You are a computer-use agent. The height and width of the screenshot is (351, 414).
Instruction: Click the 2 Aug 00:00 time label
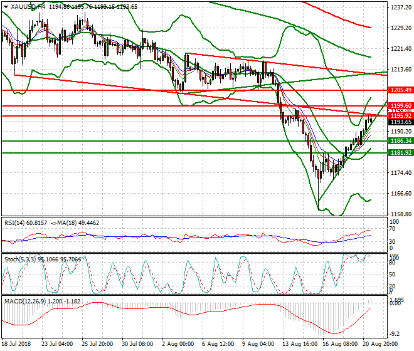178,344
